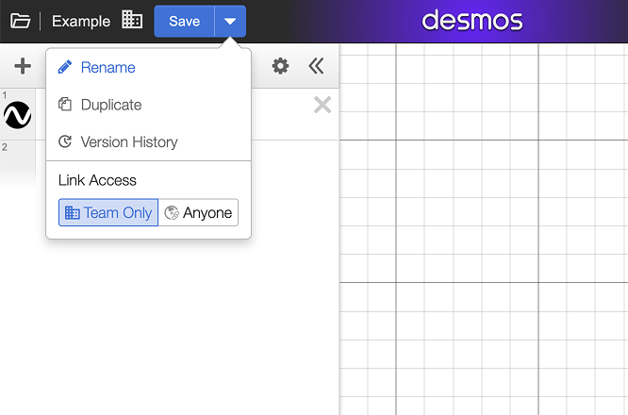Open the graph folder icon
The image size is (628, 415).
tap(20, 21)
